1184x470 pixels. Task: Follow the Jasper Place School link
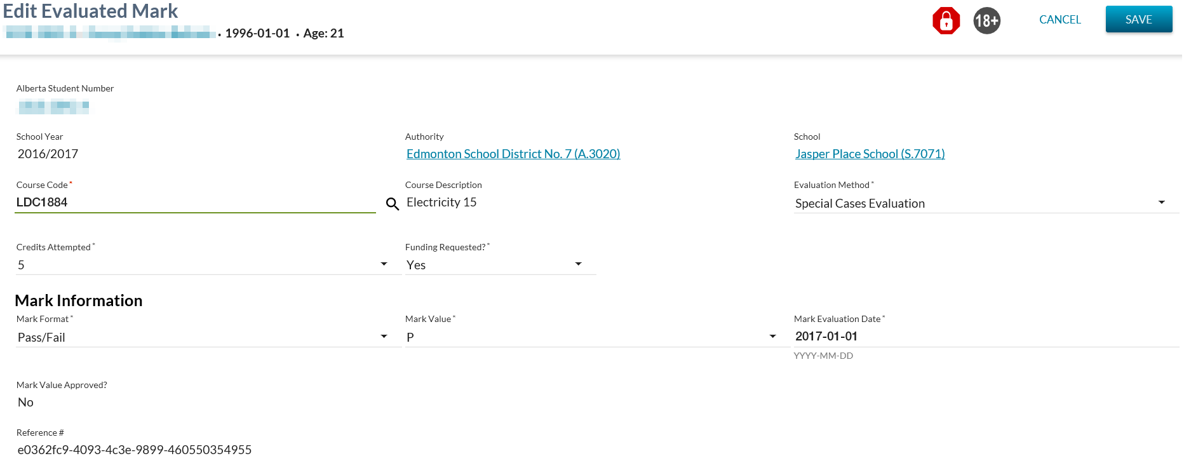[870, 154]
